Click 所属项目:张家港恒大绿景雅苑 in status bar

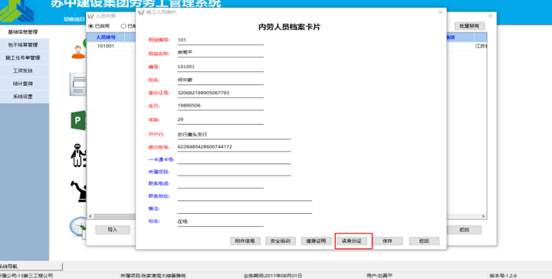(x=153, y=276)
